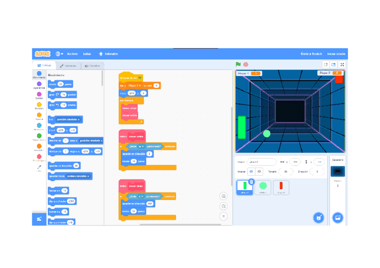This screenshot has height=268, width=380.
Task: Select the Eventos block category
Action: point(39,106)
